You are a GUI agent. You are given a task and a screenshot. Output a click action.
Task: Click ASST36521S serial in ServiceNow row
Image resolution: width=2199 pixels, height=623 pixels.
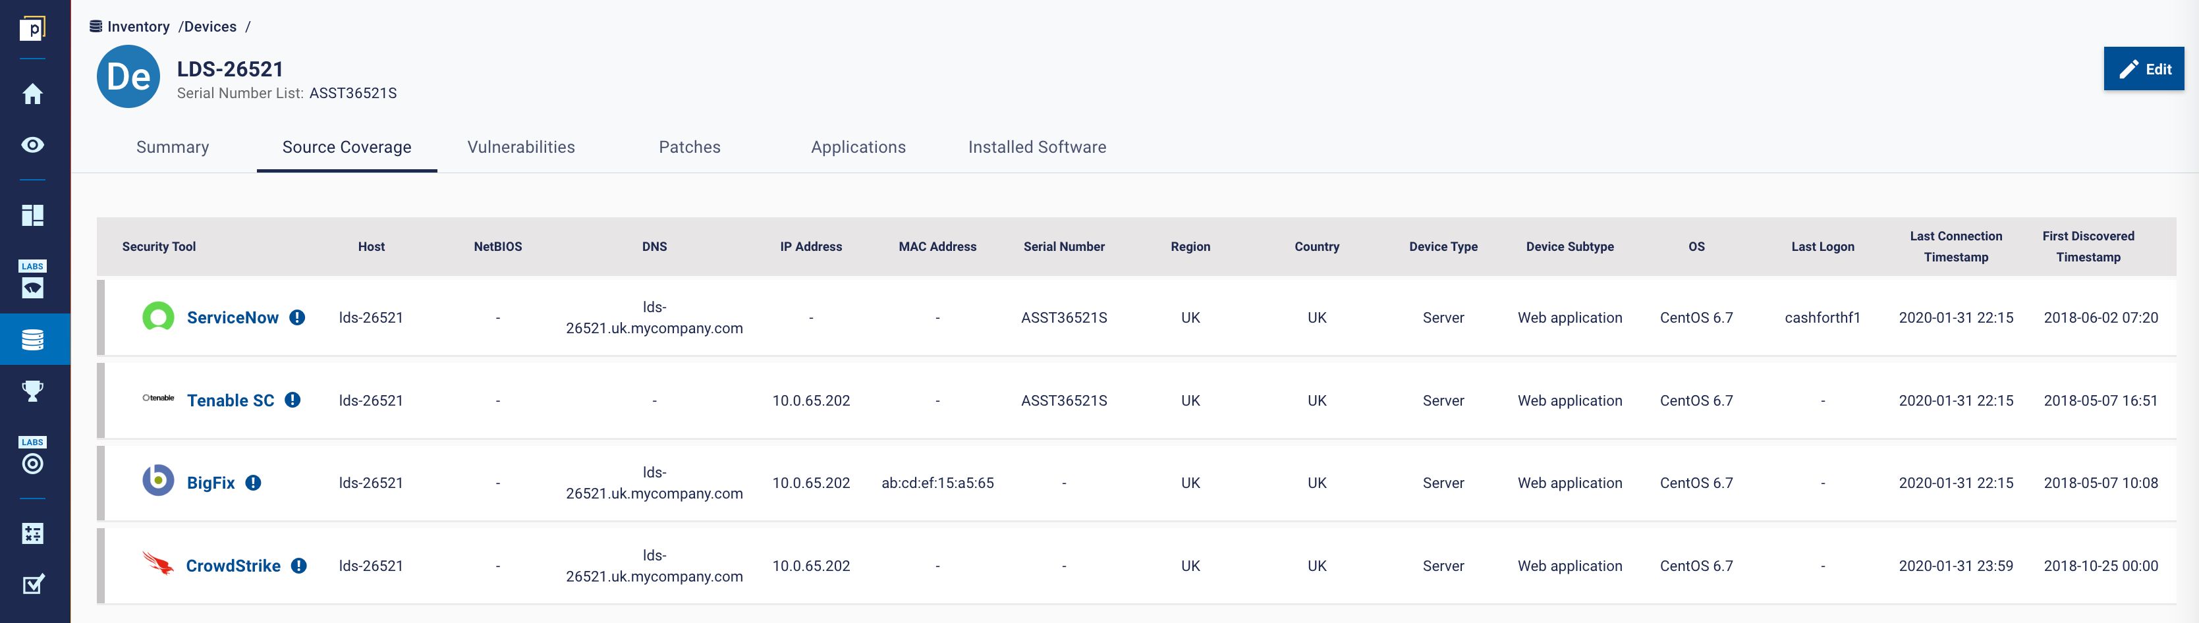pyautogui.click(x=1064, y=317)
